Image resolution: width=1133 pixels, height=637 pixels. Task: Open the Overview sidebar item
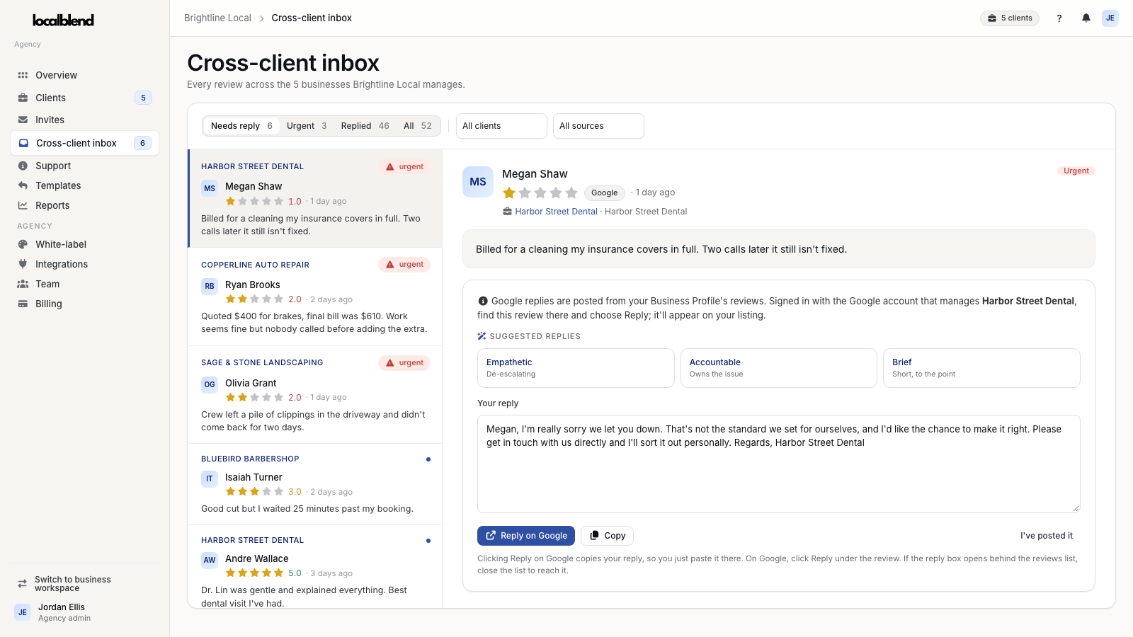(x=84, y=75)
